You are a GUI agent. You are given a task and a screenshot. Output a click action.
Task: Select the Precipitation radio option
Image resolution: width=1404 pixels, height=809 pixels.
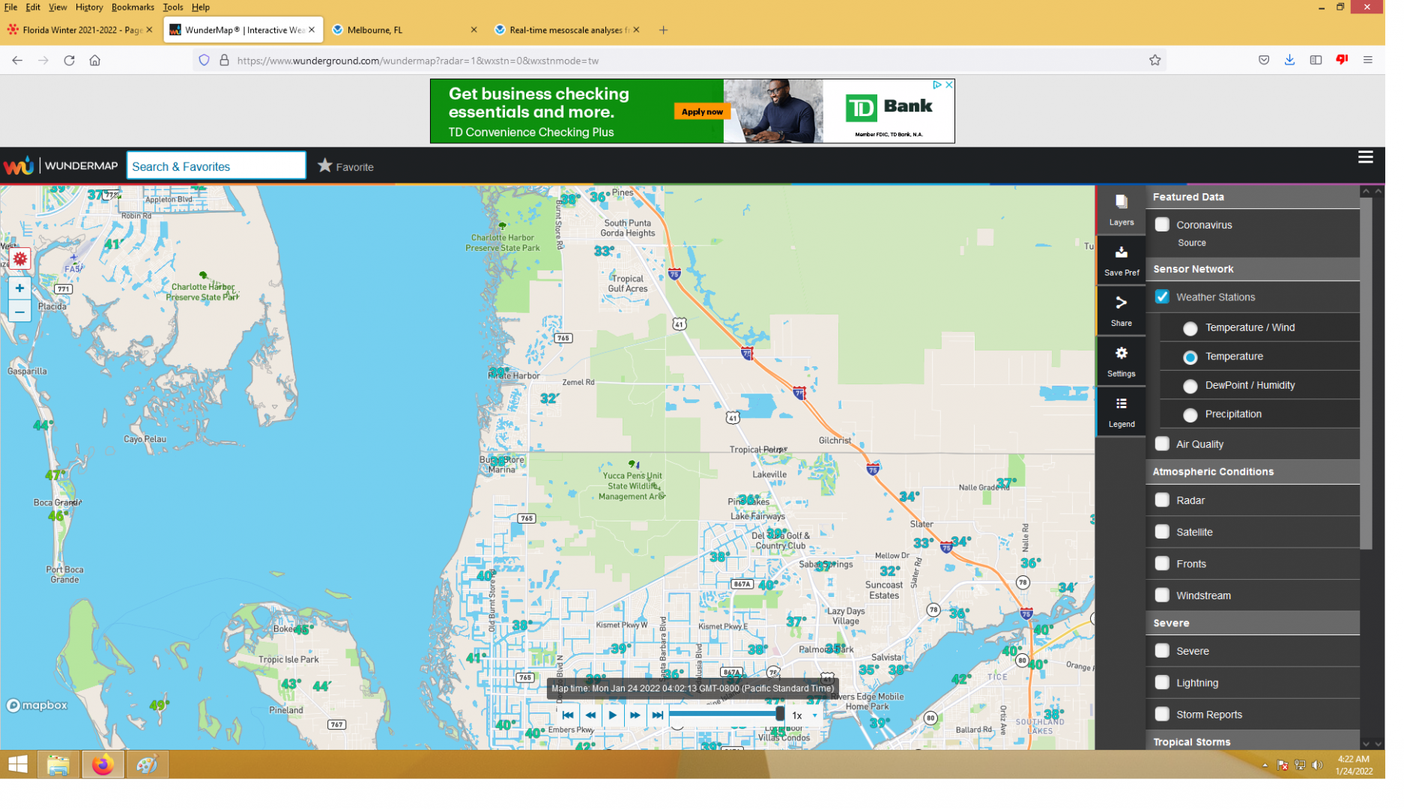[x=1205, y=420]
